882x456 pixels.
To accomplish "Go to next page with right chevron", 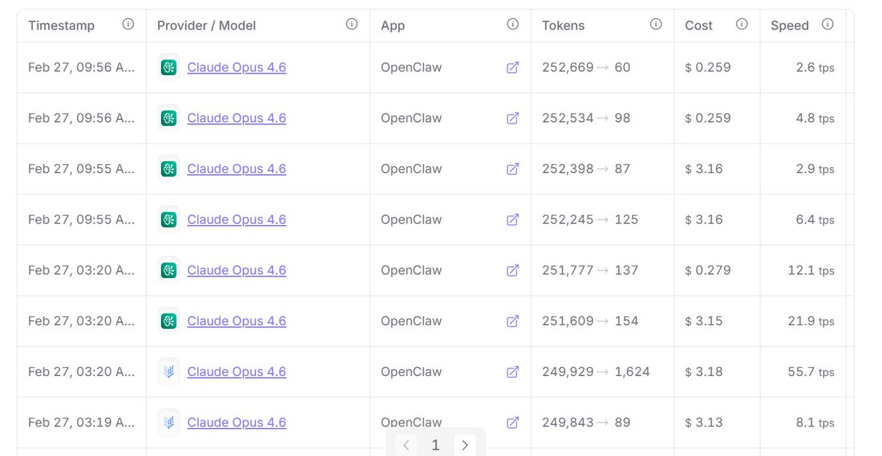I will 465,445.
